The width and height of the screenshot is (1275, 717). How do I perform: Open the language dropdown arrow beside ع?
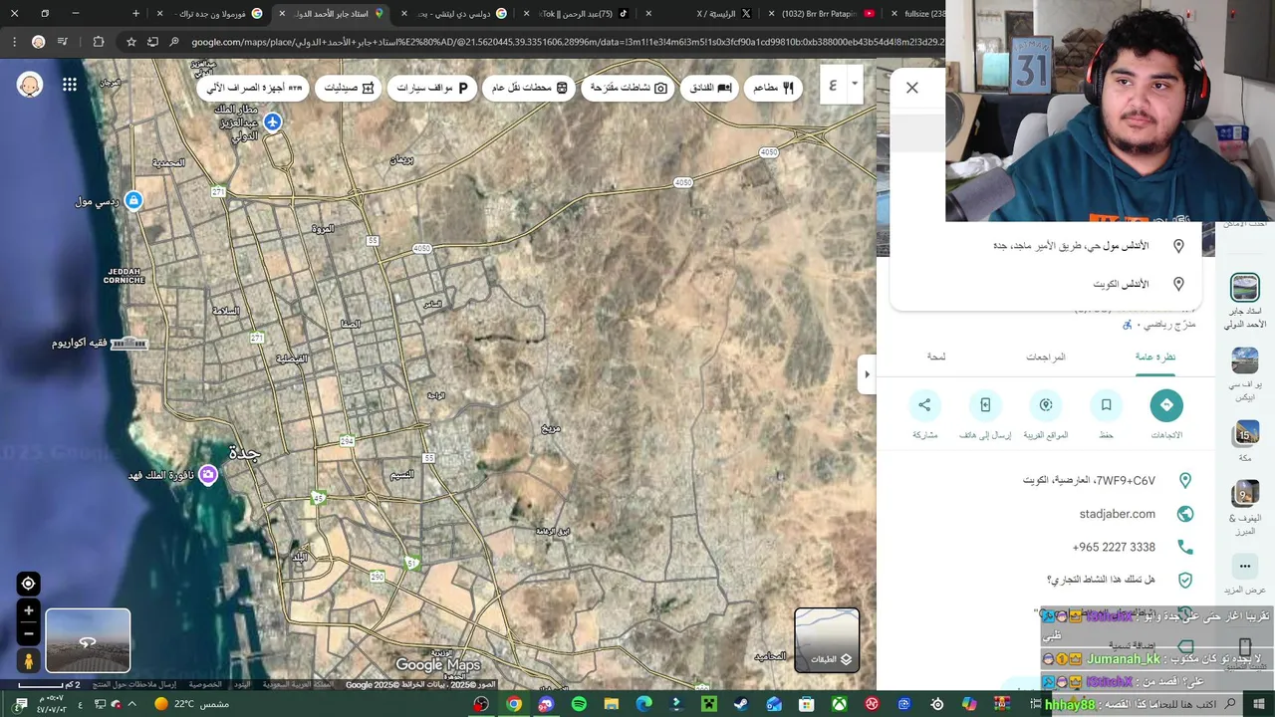[x=854, y=85]
